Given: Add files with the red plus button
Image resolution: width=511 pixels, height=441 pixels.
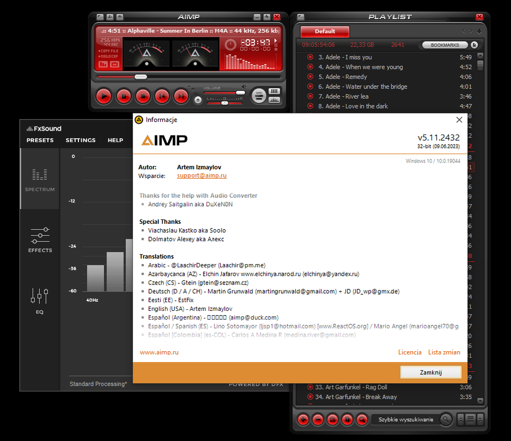Looking at the screenshot, I should coord(303,420).
